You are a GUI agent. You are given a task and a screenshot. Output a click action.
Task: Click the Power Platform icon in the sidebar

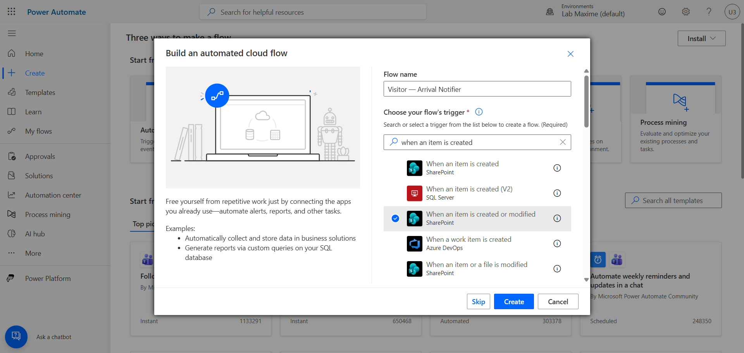11,278
